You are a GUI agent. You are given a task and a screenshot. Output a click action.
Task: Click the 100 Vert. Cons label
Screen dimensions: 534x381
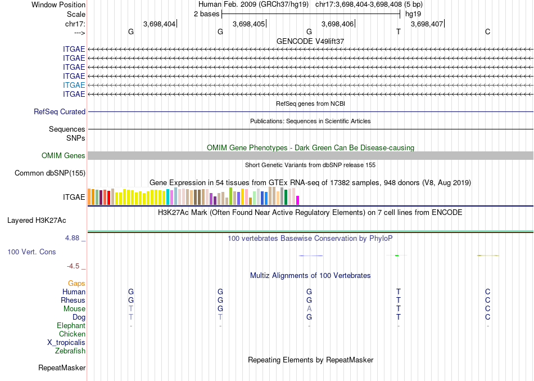[31, 252]
